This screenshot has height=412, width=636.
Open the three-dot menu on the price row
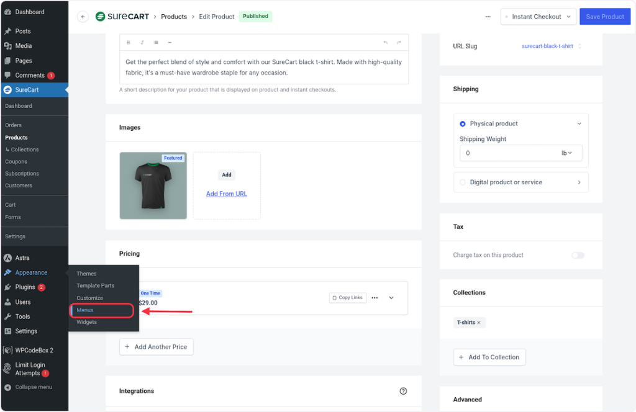375,298
